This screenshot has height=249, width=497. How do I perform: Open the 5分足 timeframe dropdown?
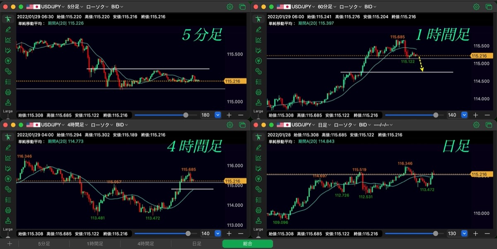75,7
